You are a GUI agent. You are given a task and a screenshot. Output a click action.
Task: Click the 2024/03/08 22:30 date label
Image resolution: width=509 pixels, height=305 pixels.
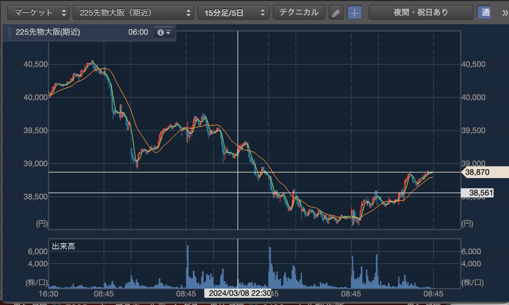click(x=238, y=293)
